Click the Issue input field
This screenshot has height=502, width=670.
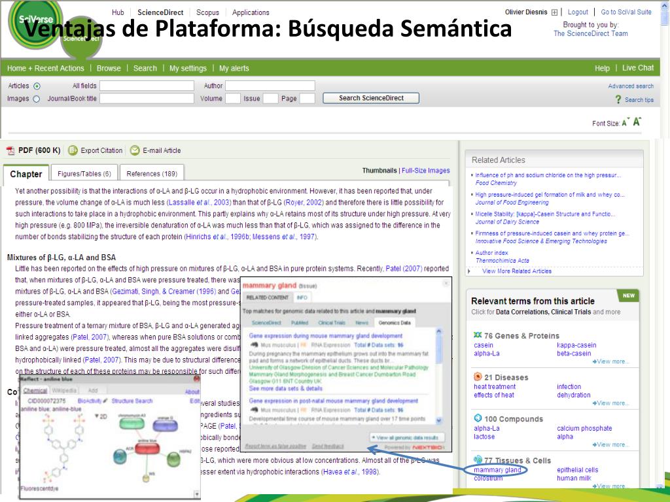270,99
